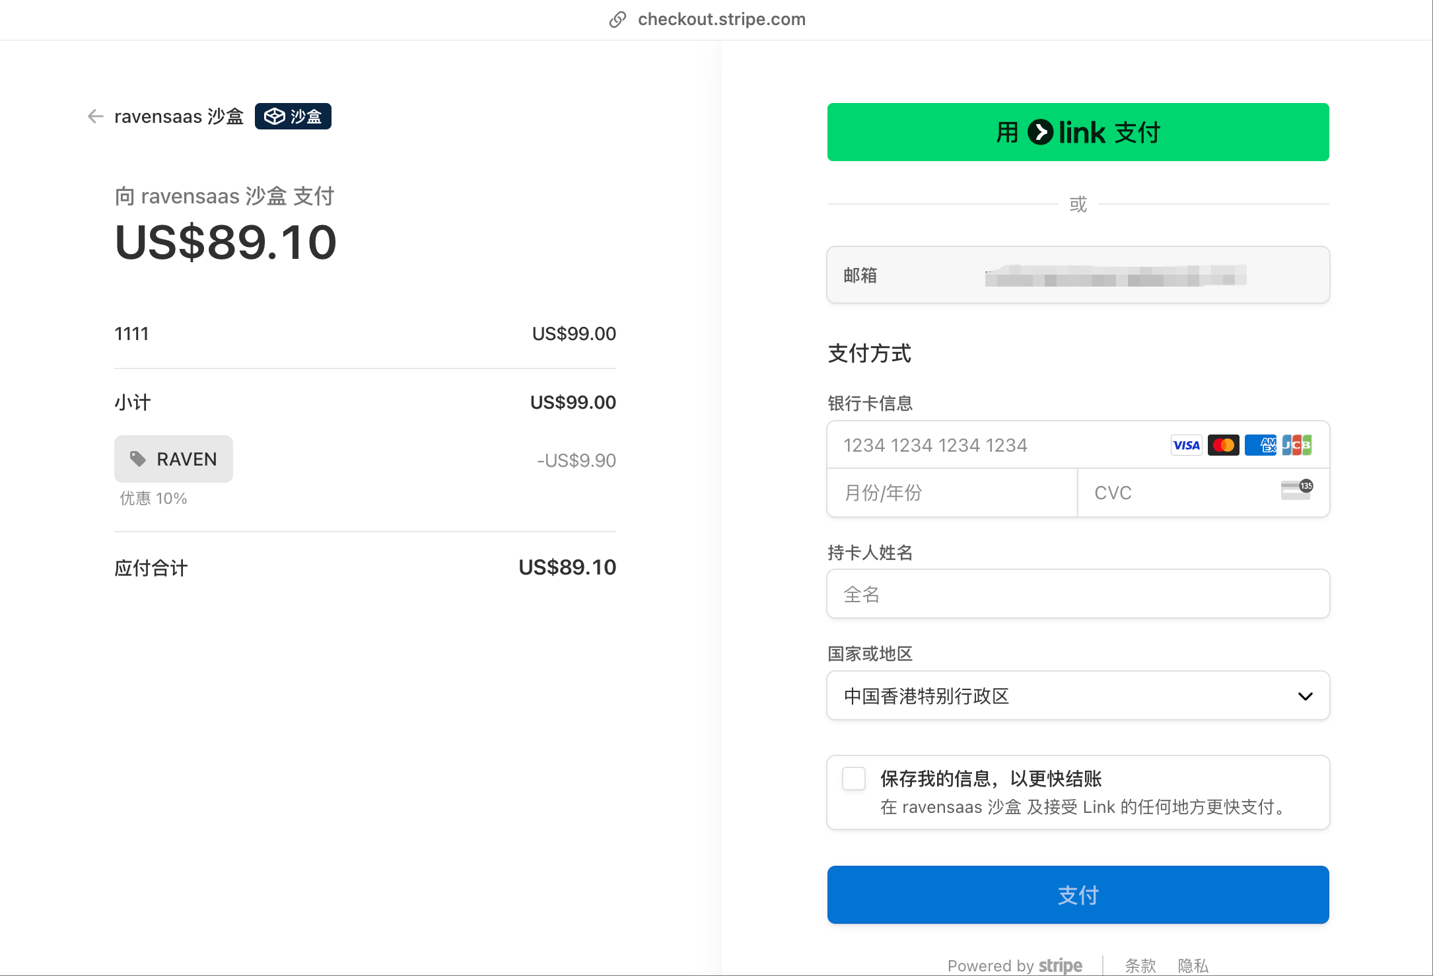Click the Visa card logo
This screenshot has width=1433, height=976.
coord(1187,445)
